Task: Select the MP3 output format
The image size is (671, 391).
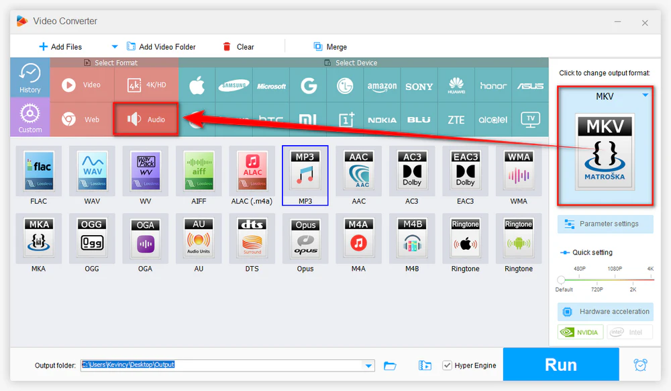Action: (305, 175)
